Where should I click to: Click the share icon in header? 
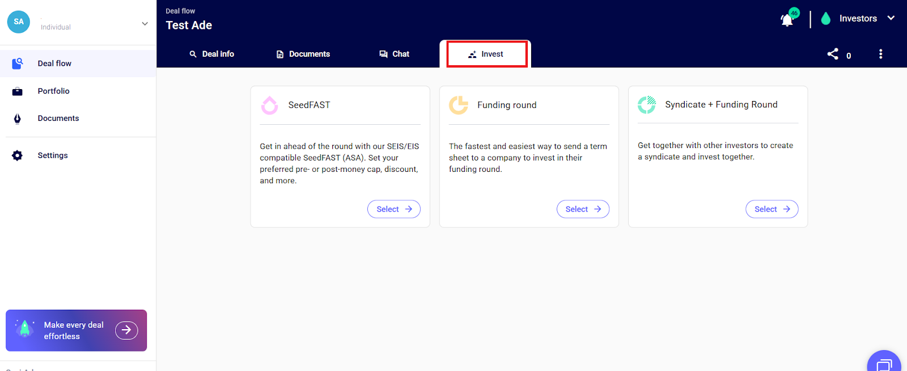tap(832, 54)
